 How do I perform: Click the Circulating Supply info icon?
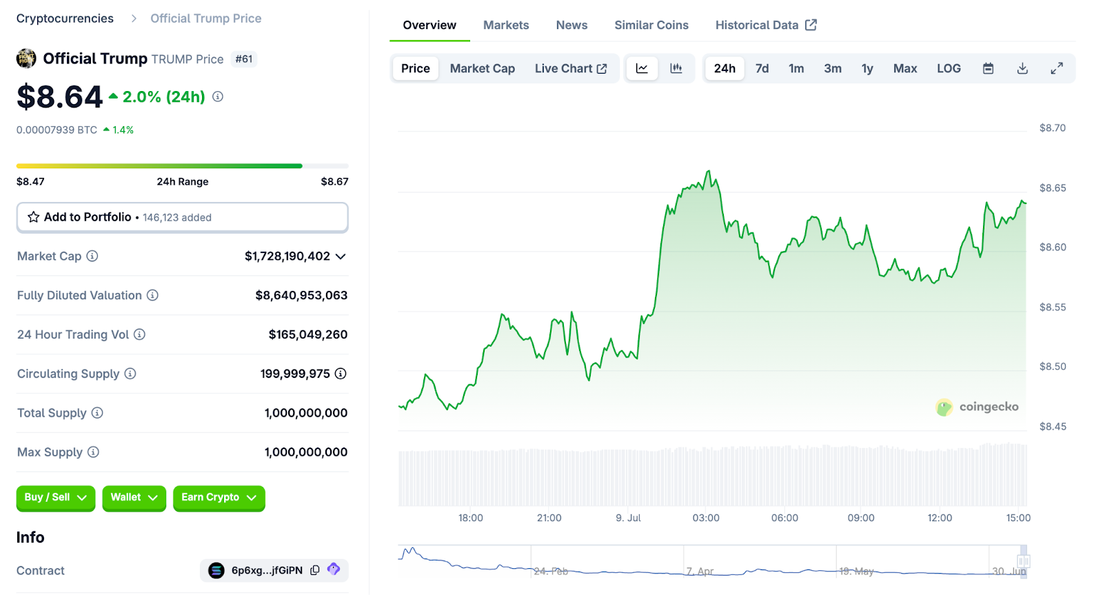(130, 374)
